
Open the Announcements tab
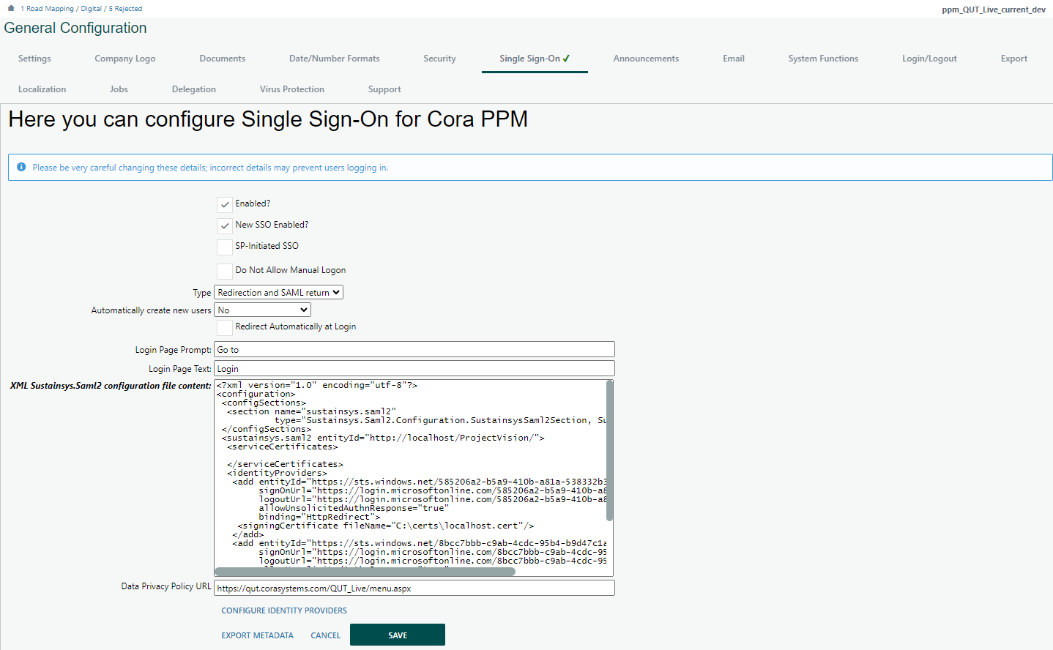pos(646,59)
